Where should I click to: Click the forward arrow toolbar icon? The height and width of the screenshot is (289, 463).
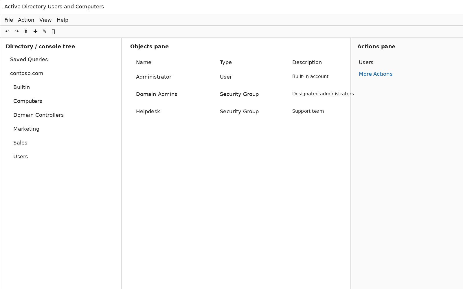tap(16, 32)
